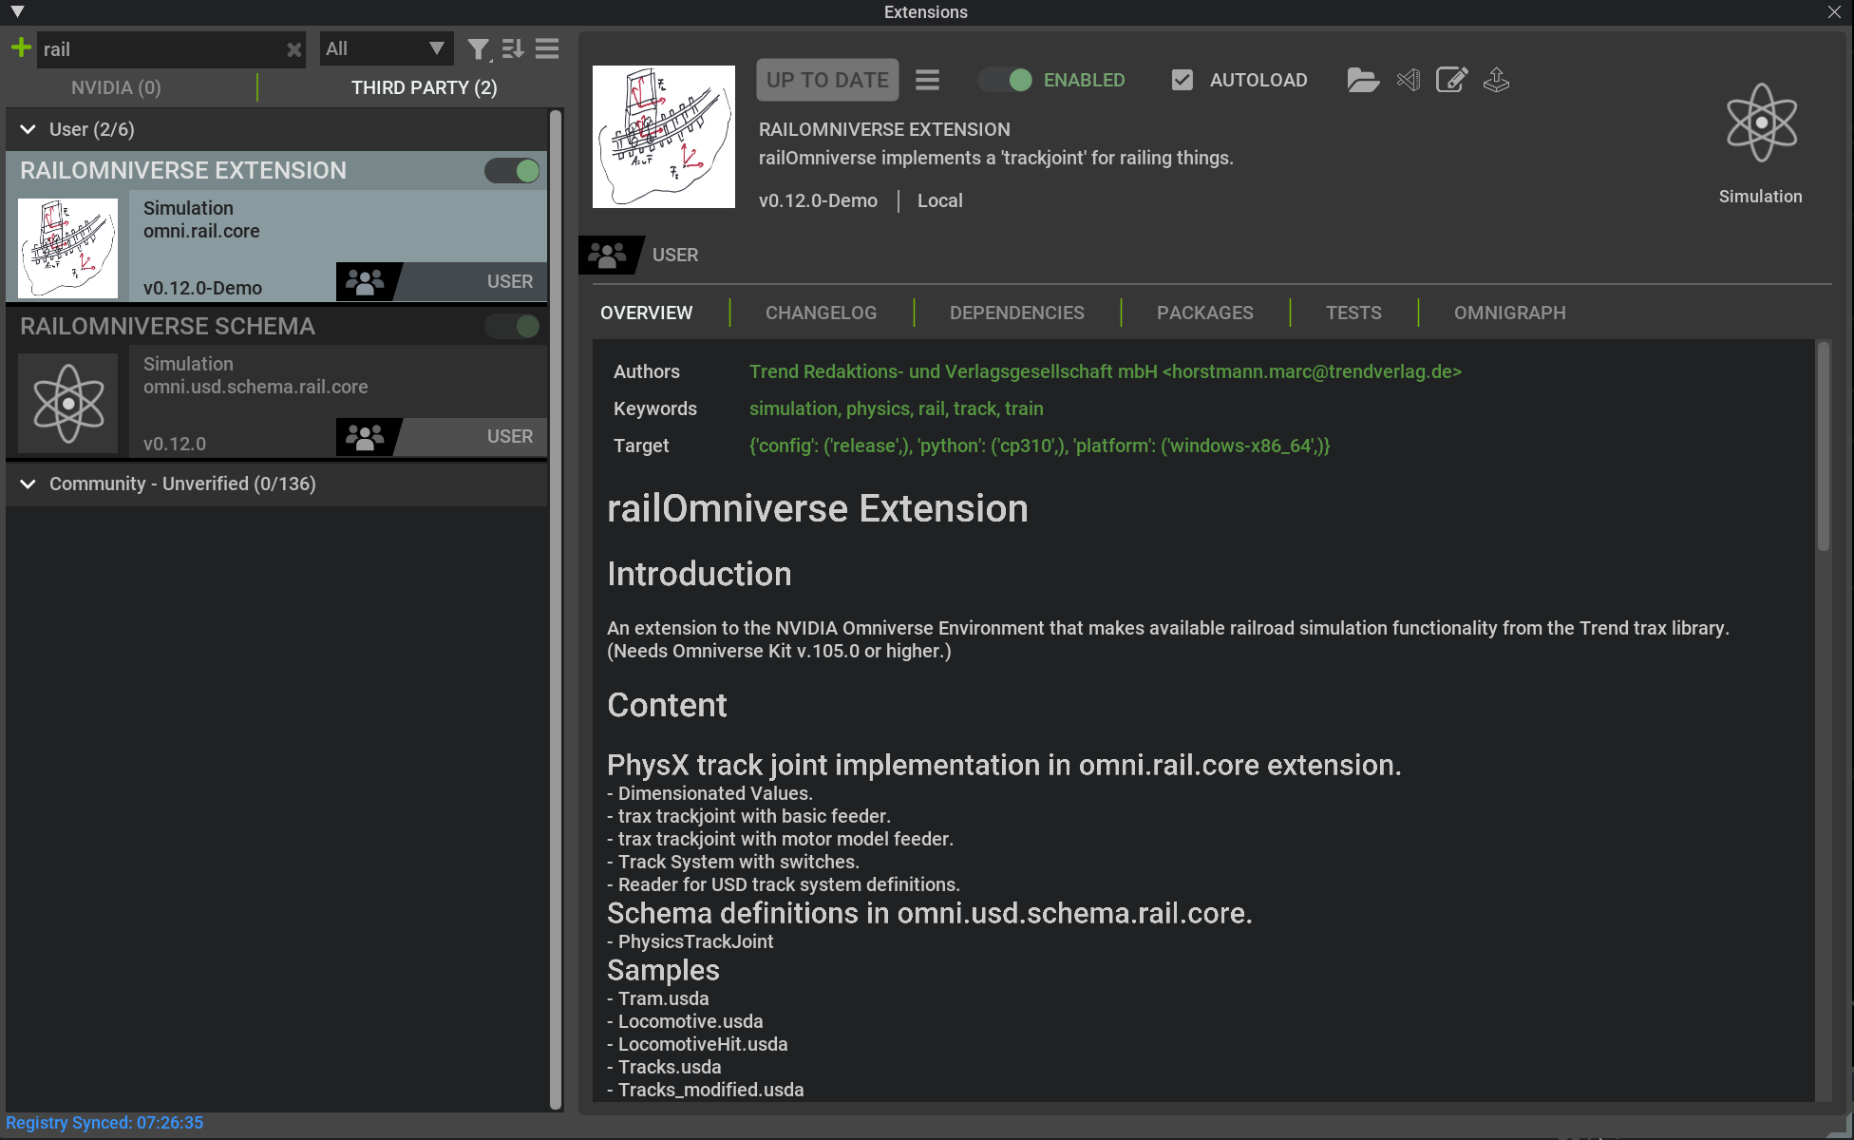Toggle the ENABLED switch in details header

[x=1005, y=80]
